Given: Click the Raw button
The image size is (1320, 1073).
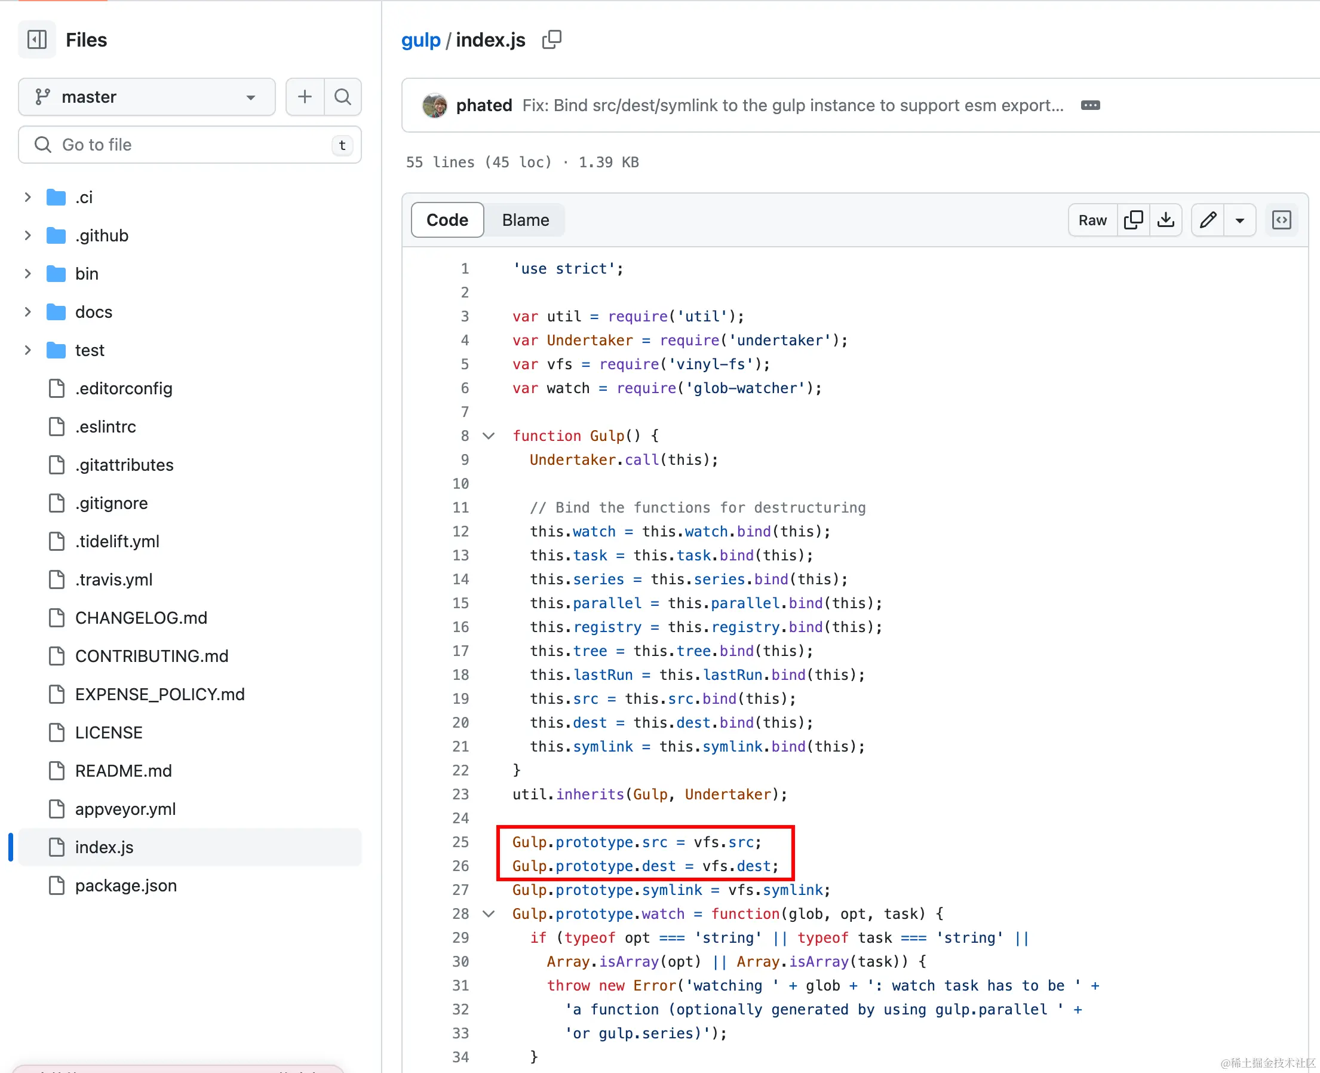Looking at the screenshot, I should point(1092,220).
